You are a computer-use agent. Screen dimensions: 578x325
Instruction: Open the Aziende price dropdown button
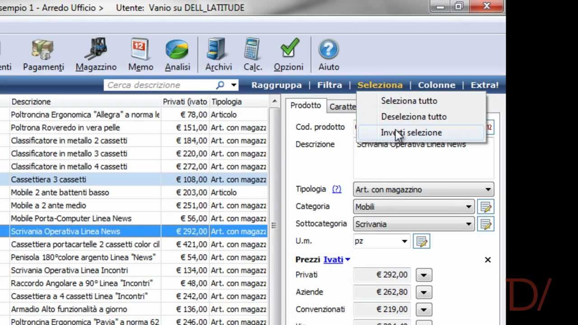tap(424, 292)
